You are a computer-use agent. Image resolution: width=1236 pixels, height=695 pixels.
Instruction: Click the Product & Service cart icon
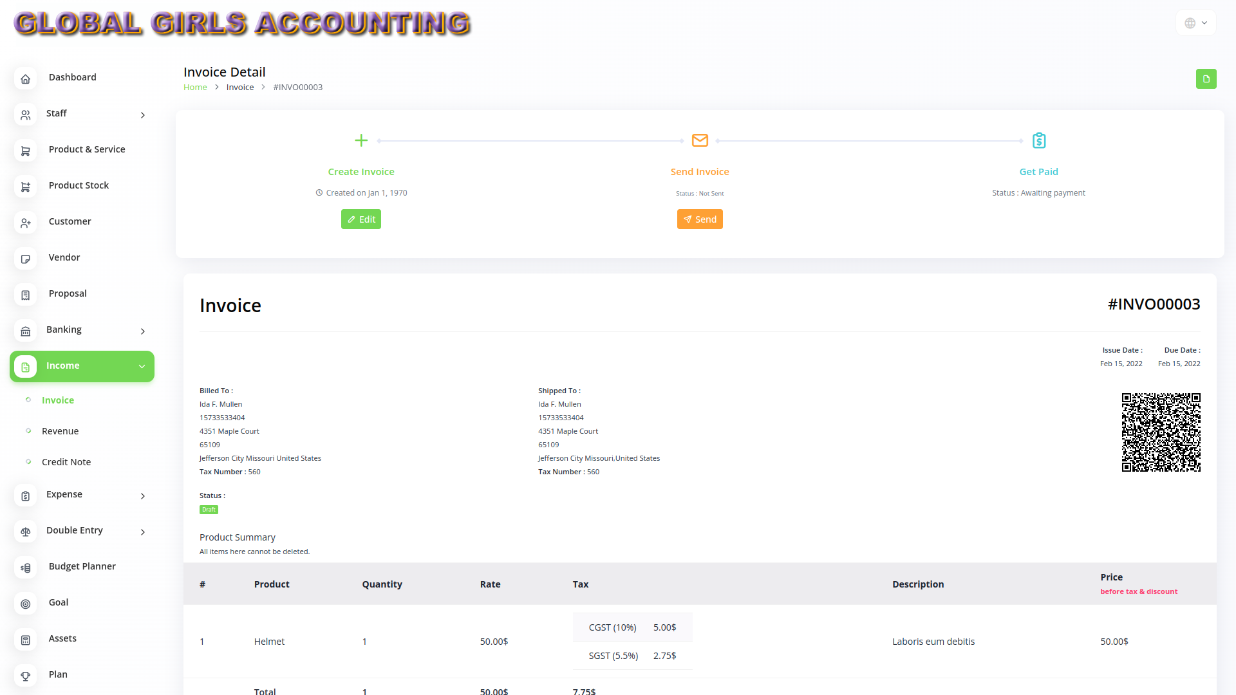point(25,151)
